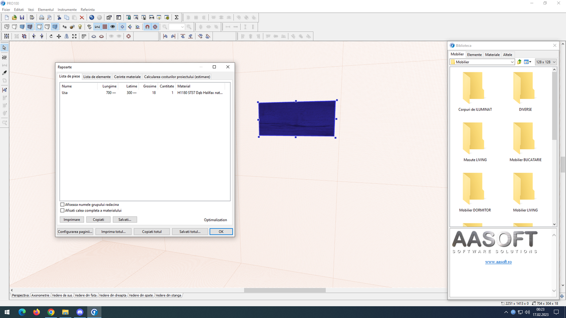Click the align tool in the side toolbar
The image size is (566, 318).
tap(4, 90)
